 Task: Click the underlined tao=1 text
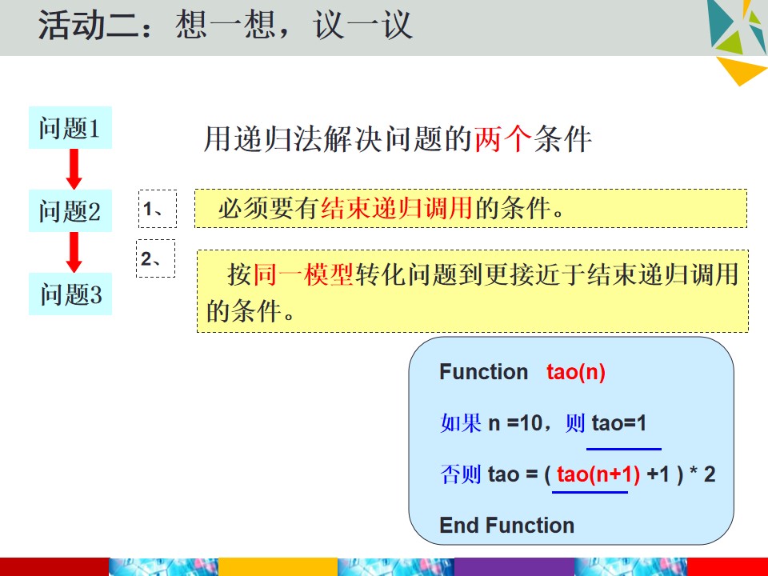point(619,422)
